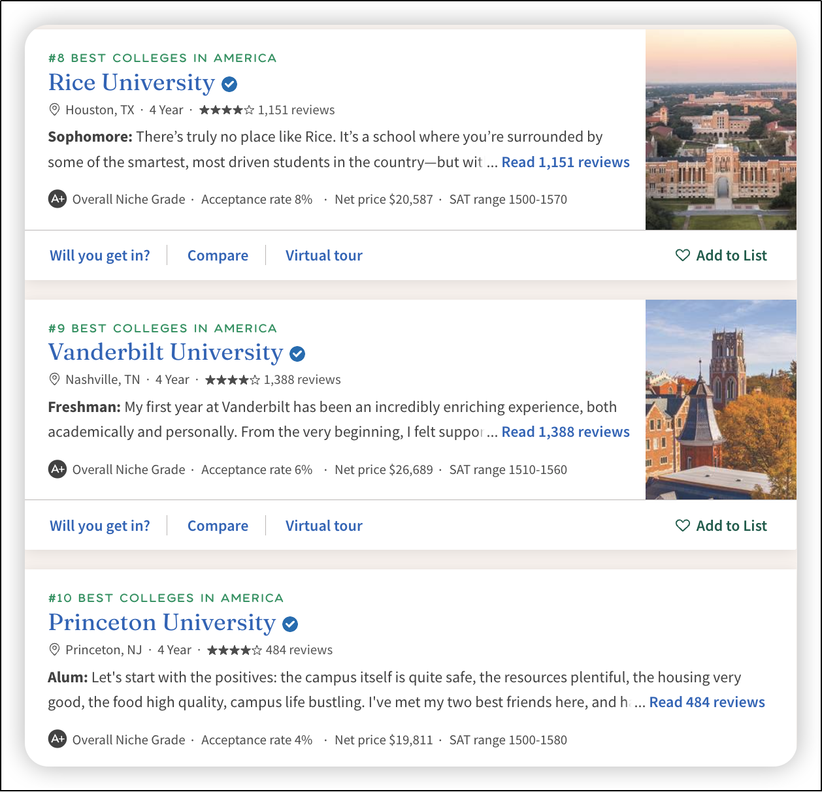Viewport: 822px width, 792px height.
Task: Open the Vanderbilt University title link
Action: point(165,353)
